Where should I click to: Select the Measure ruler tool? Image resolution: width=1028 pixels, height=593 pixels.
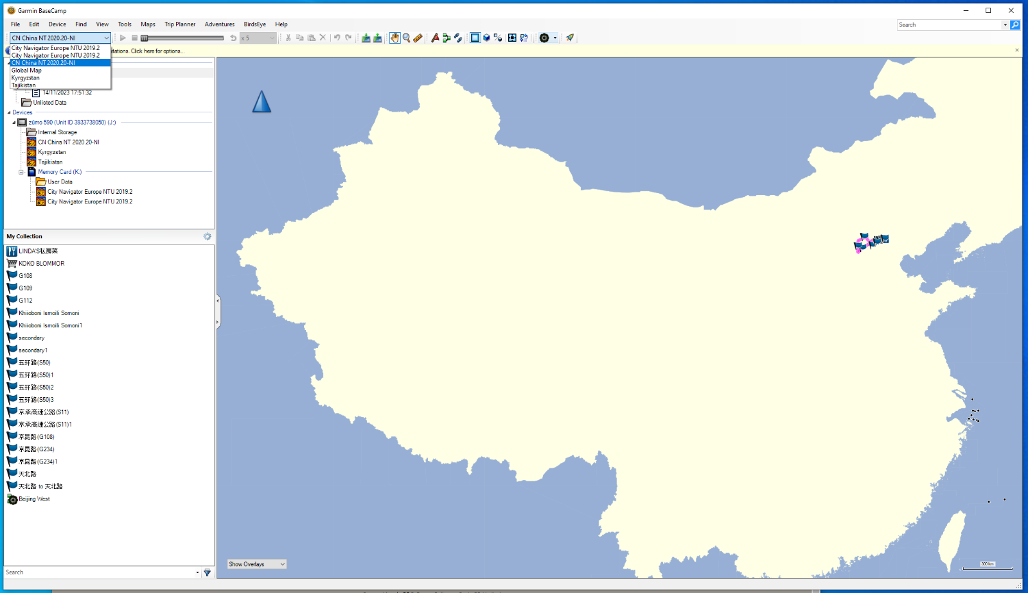click(418, 38)
